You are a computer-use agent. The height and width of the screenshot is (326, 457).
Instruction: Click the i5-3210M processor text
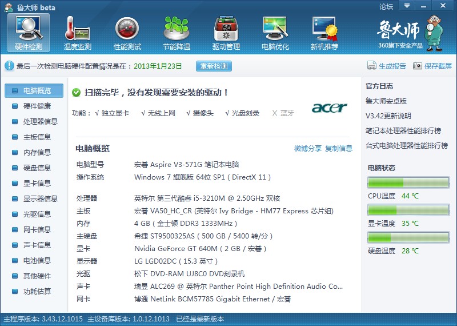click(207, 198)
